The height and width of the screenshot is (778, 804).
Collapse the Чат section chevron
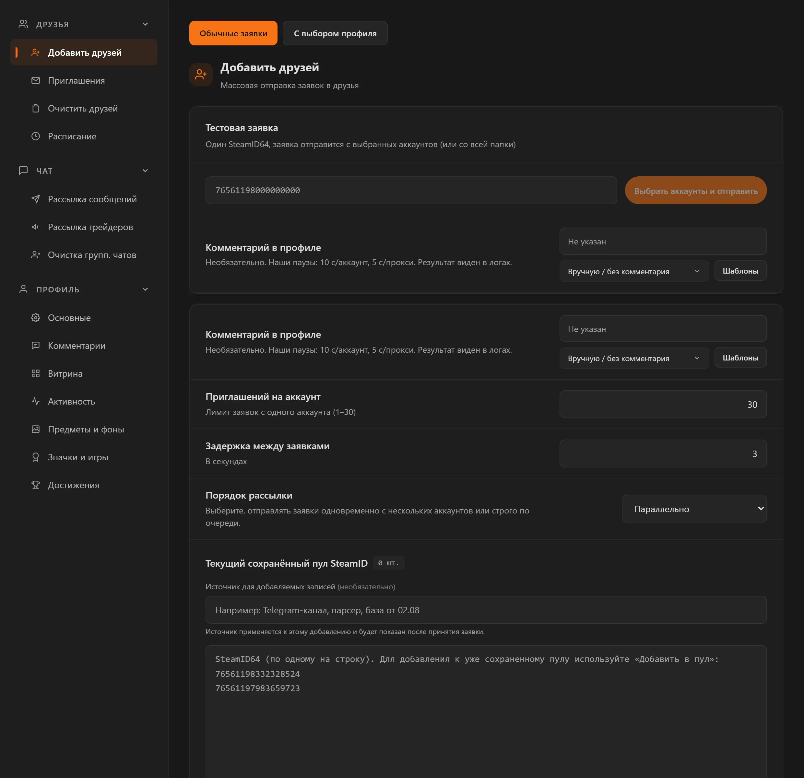(145, 171)
